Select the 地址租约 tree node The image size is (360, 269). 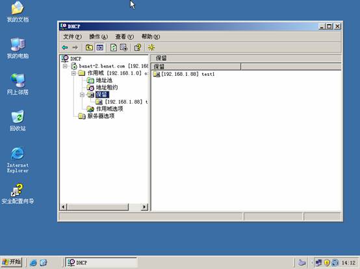click(107, 88)
